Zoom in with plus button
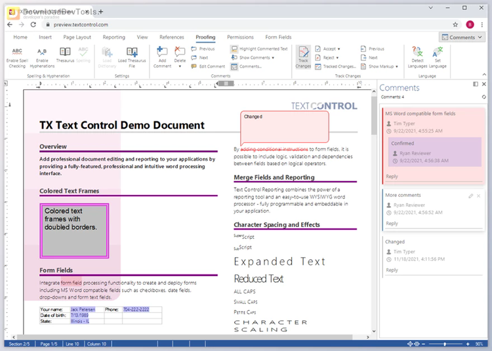 pyautogui.click(x=468, y=344)
